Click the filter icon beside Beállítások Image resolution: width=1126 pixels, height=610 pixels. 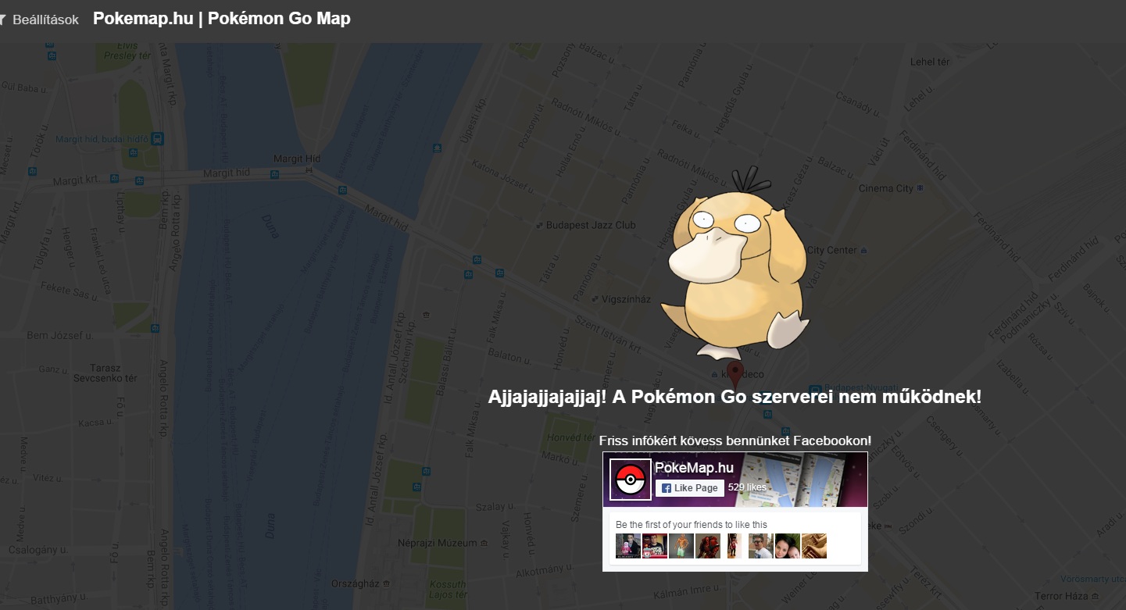2,20
